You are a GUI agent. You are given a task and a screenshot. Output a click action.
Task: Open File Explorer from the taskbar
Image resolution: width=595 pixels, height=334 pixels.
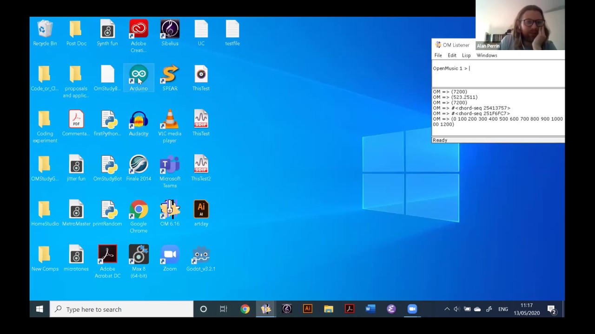point(329,309)
